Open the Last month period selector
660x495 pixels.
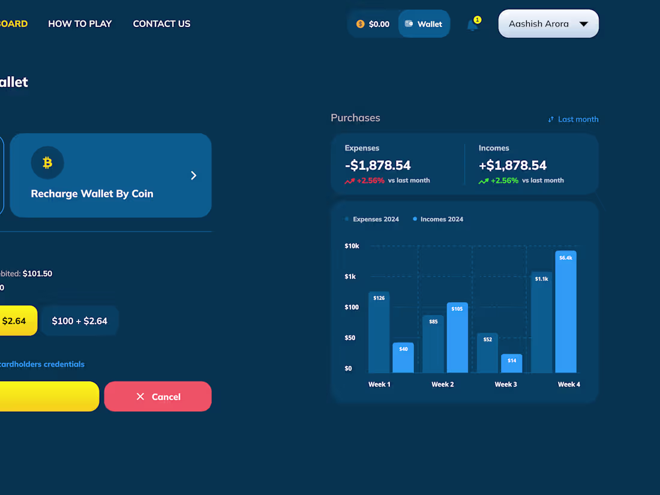(578, 119)
